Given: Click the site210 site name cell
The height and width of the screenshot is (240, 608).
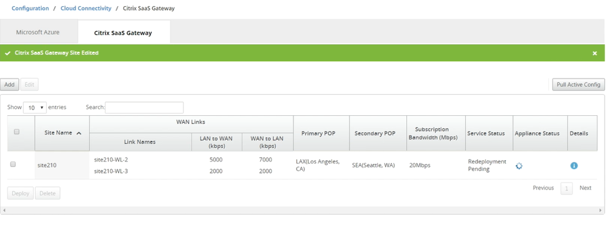Looking at the screenshot, I should 62,165.
